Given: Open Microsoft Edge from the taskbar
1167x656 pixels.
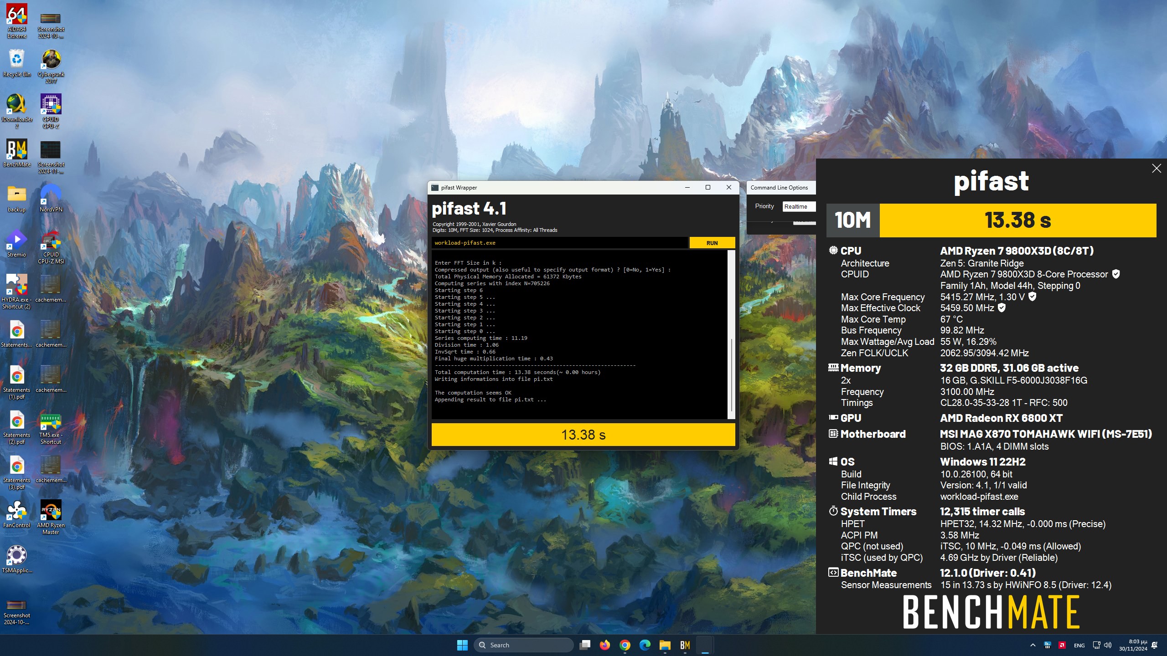Looking at the screenshot, I should (645, 645).
